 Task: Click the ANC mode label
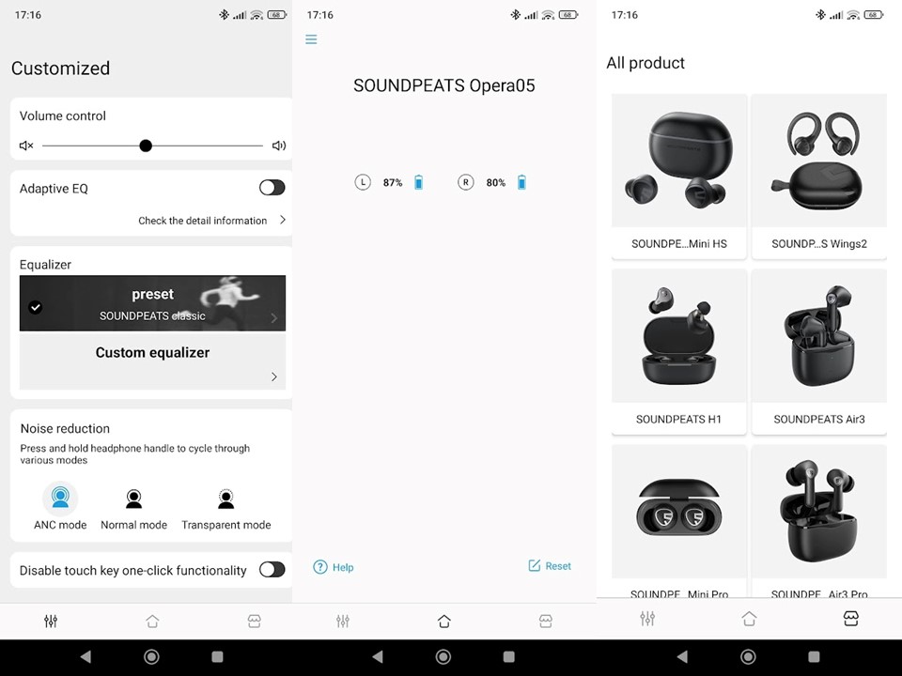pyautogui.click(x=60, y=525)
